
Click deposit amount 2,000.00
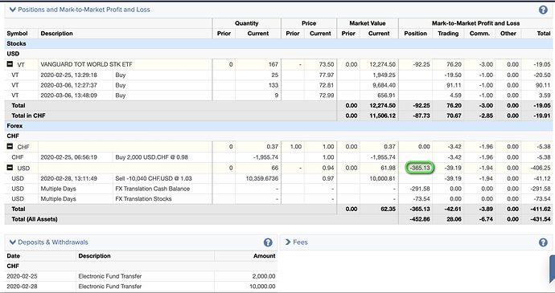264,276
